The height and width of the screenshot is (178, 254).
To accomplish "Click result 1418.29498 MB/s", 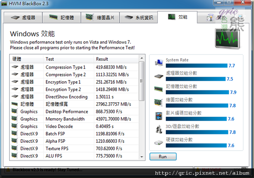I will click(112, 89).
